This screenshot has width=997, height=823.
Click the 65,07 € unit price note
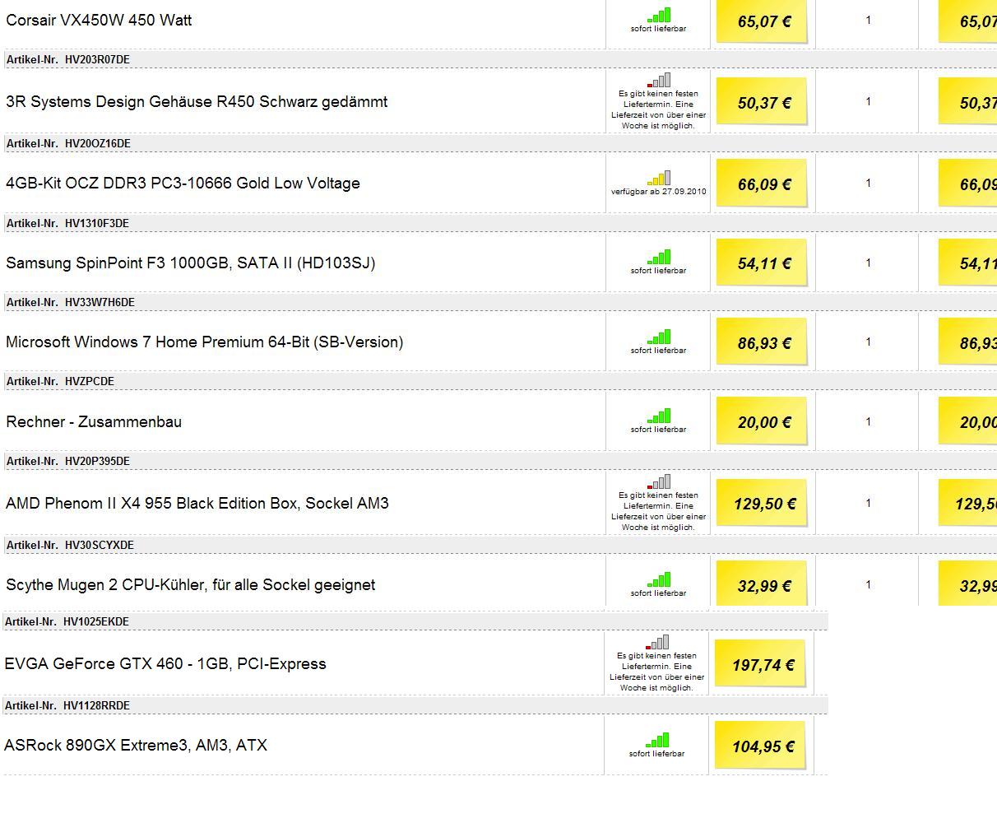[762, 21]
